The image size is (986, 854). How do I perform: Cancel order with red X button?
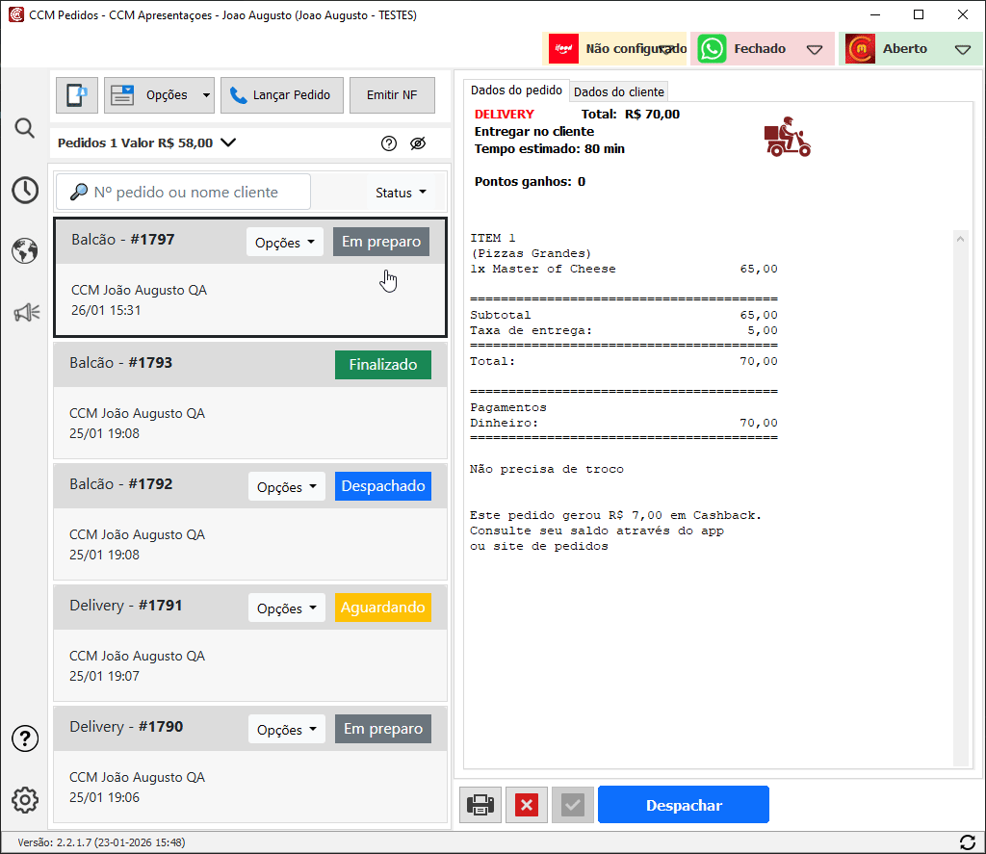click(527, 805)
